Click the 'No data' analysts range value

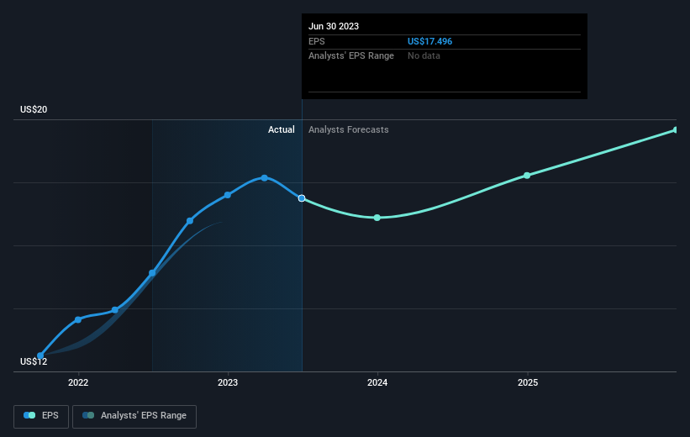tap(424, 56)
